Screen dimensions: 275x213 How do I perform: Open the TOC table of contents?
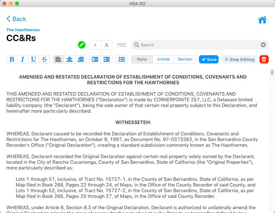tap(121, 45)
